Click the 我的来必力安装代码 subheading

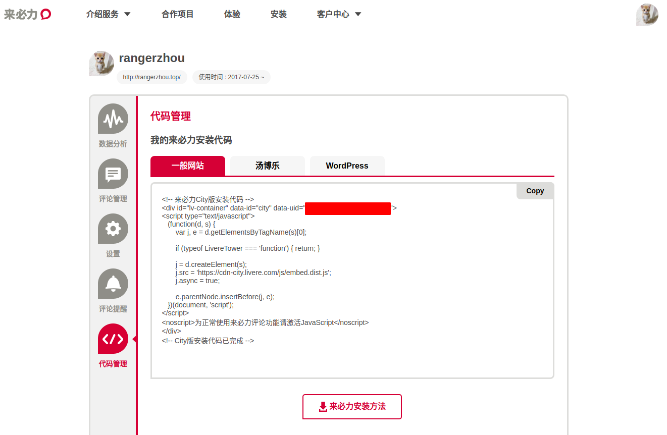[x=191, y=140]
